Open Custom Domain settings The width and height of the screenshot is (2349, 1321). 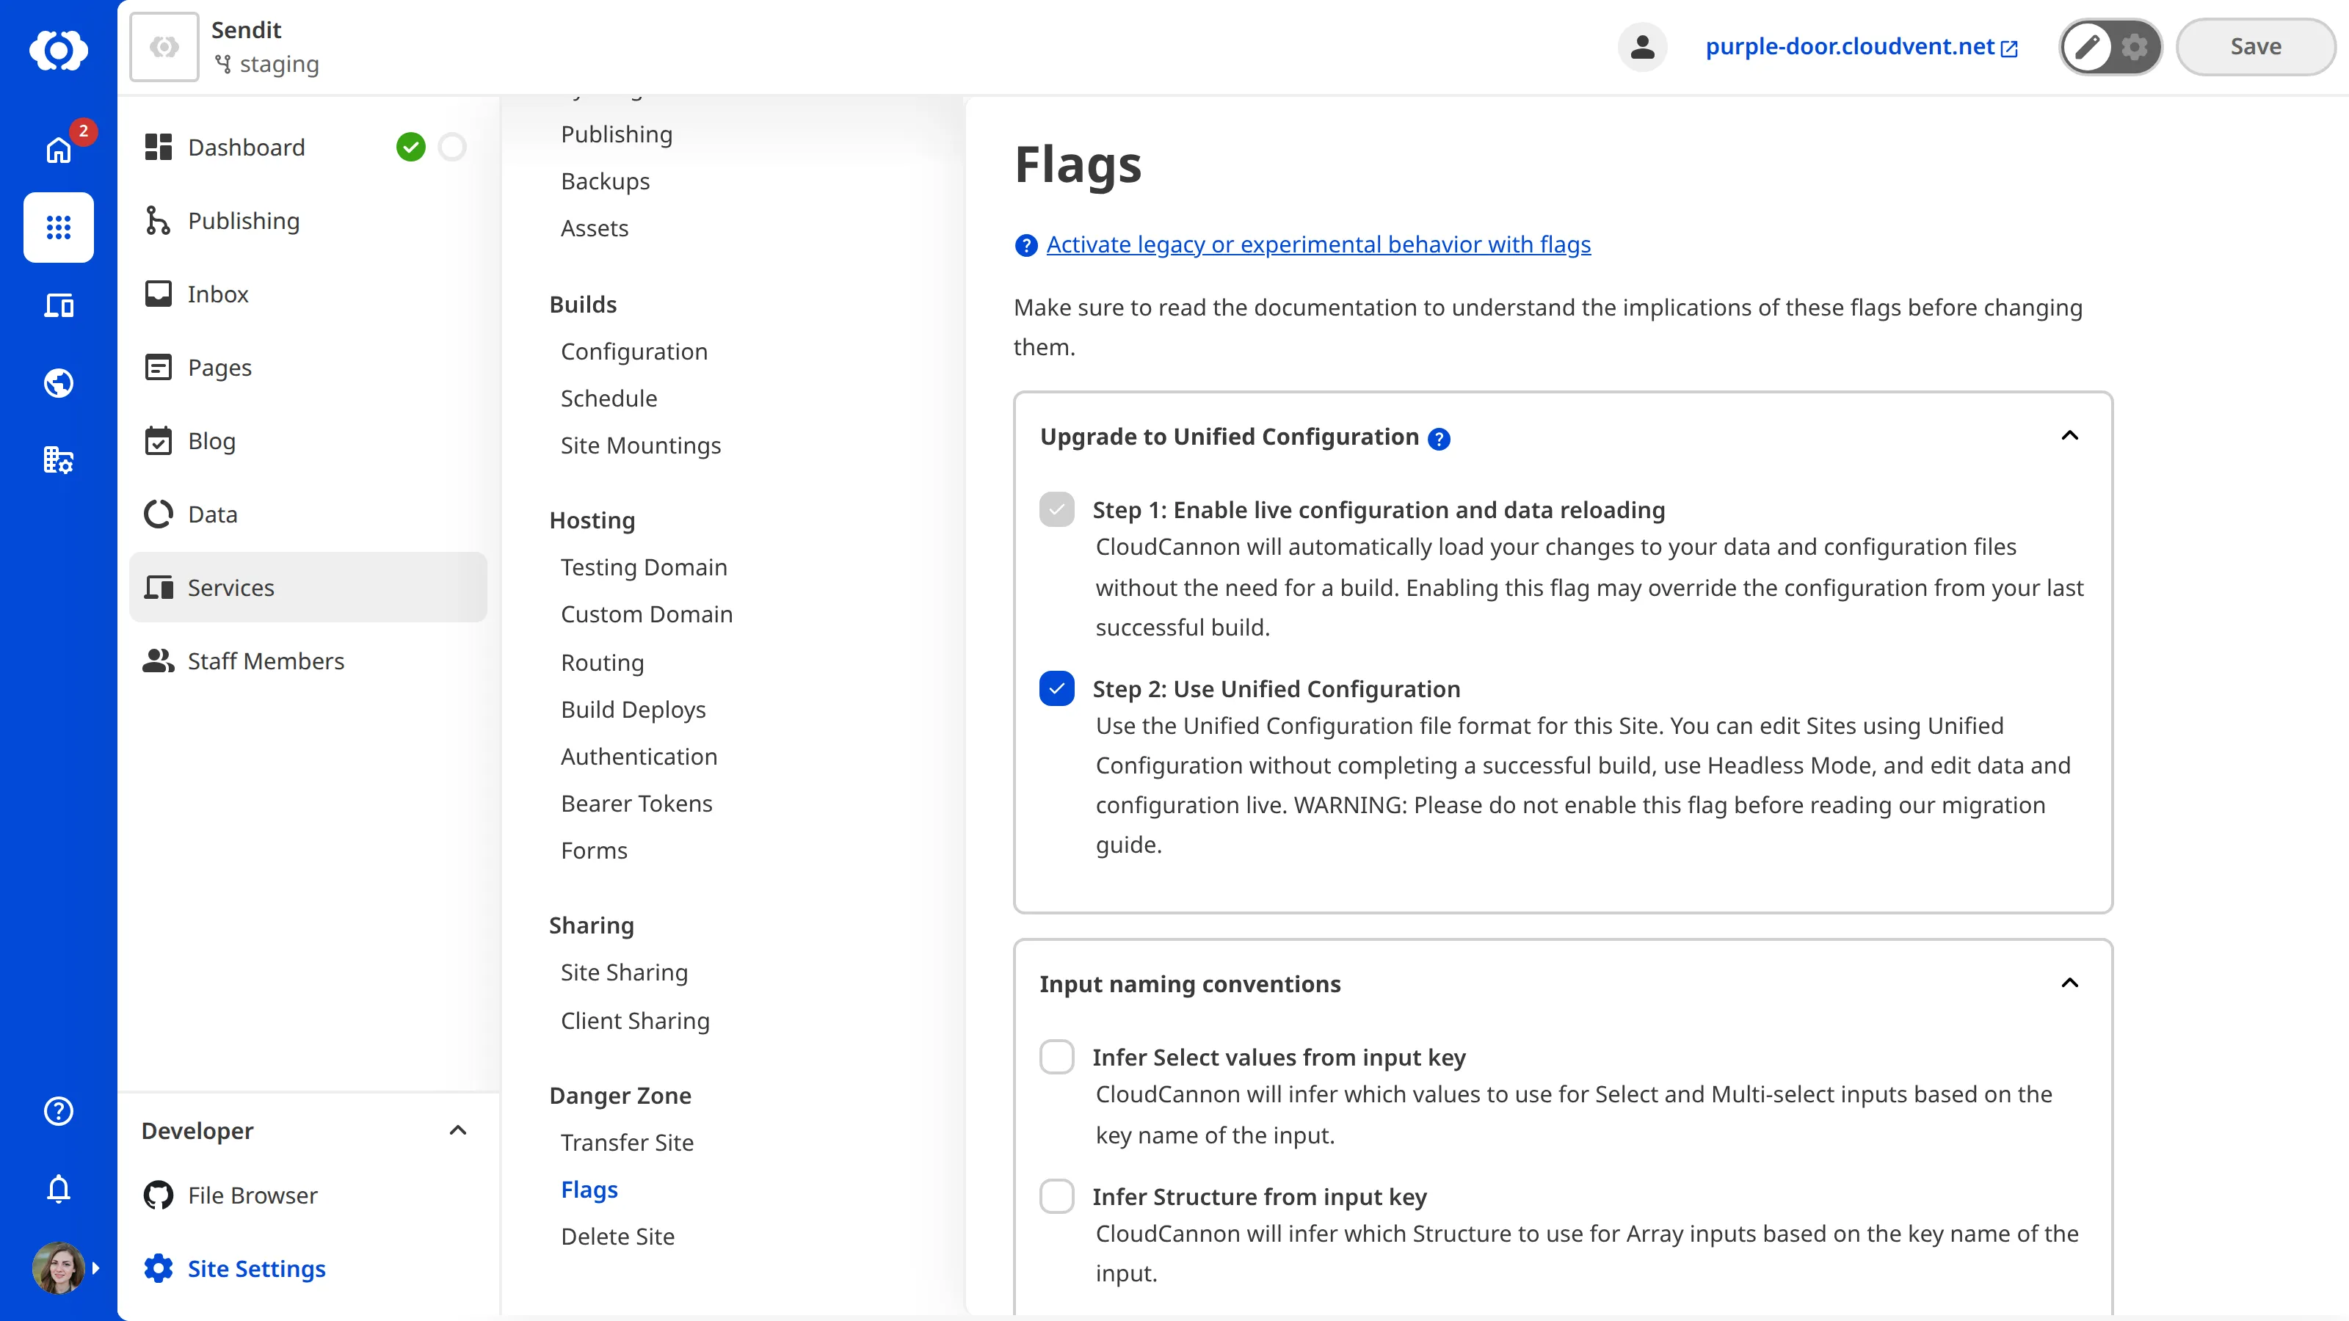click(x=647, y=614)
